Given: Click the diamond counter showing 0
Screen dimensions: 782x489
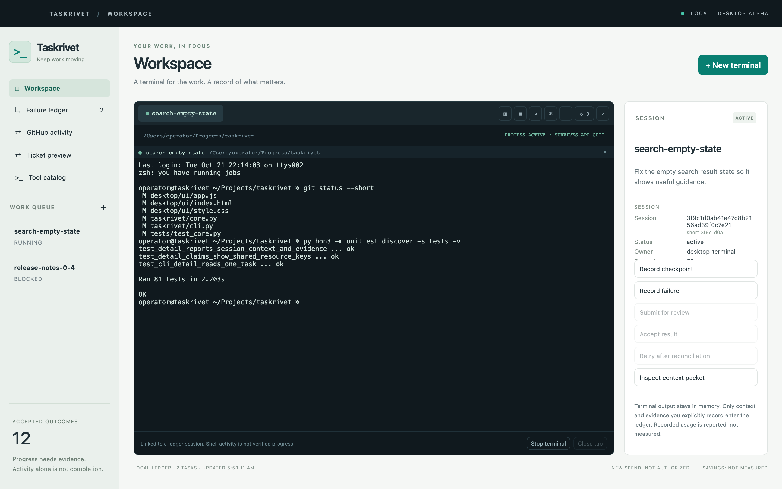Looking at the screenshot, I should pyautogui.click(x=584, y=114).
